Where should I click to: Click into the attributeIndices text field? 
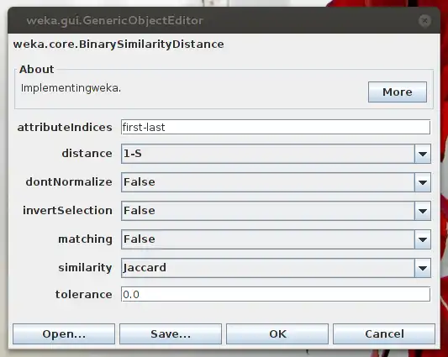coord(276,127)
